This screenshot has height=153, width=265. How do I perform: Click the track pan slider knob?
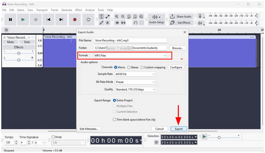pyautogui.click(x=19, y=60)
